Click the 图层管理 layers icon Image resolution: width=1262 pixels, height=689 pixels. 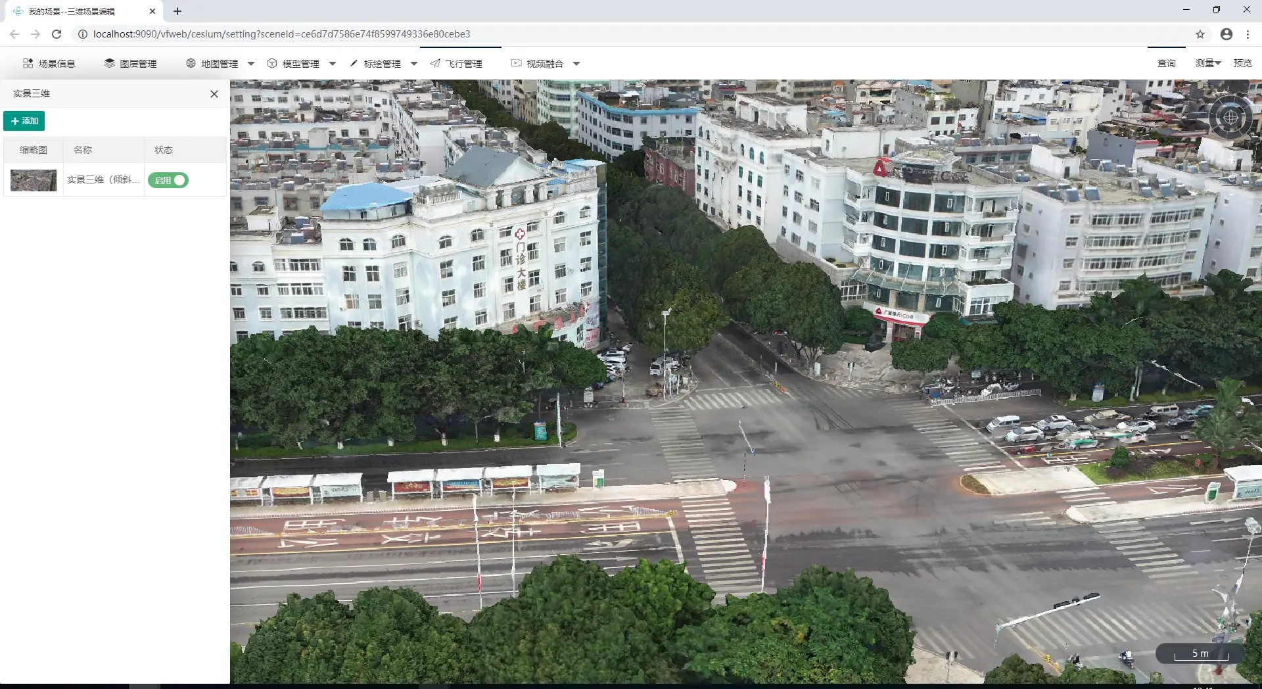109,64
